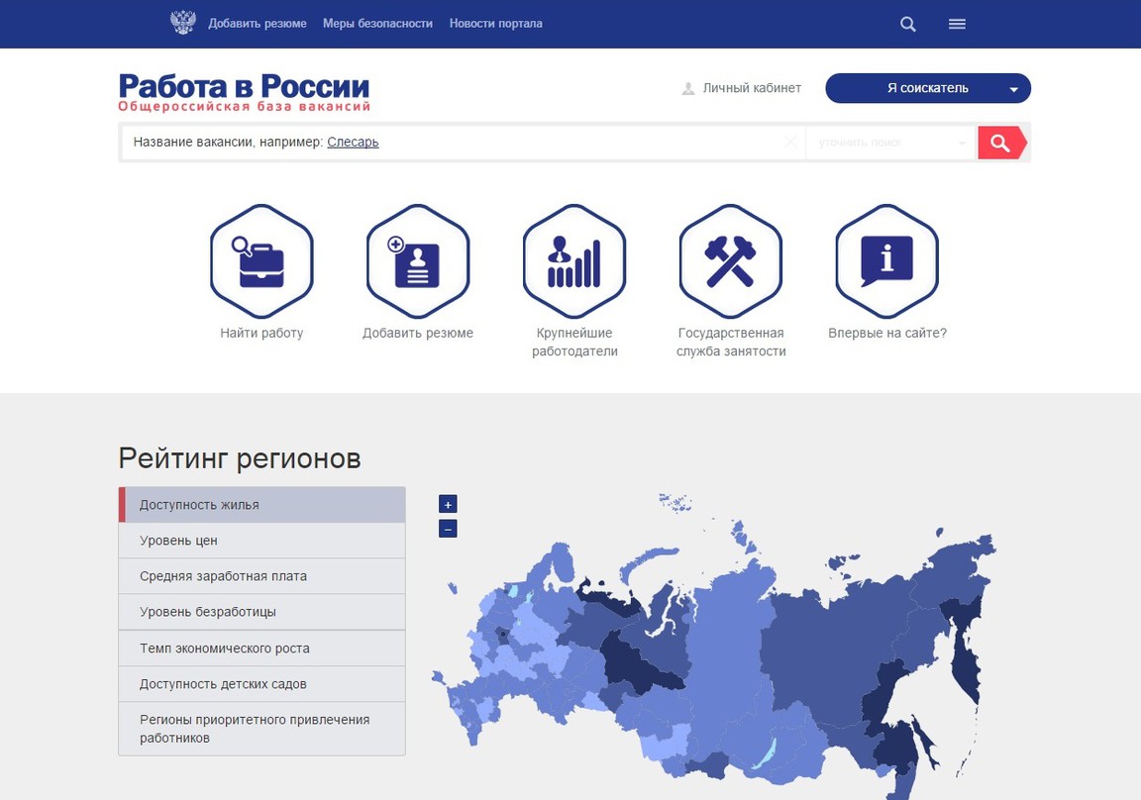
Task: Select the Средняя заработная плата tab
Action: tap(261, 576)
